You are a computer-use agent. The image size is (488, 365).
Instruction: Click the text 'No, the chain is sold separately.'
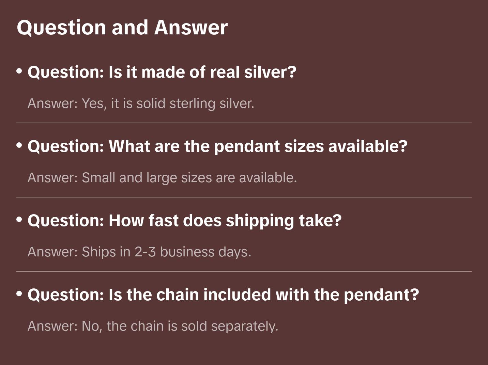tap(180, 326)
